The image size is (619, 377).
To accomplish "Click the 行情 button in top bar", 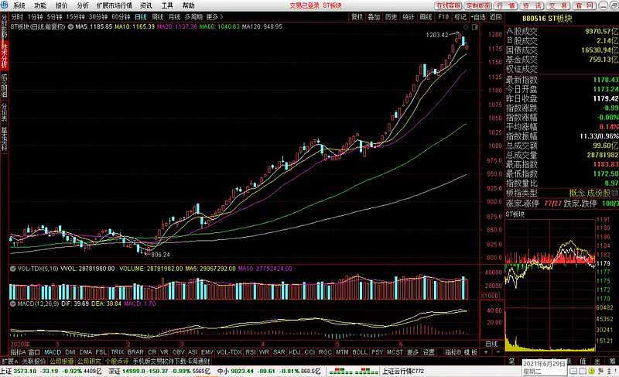I will (506, 5).
